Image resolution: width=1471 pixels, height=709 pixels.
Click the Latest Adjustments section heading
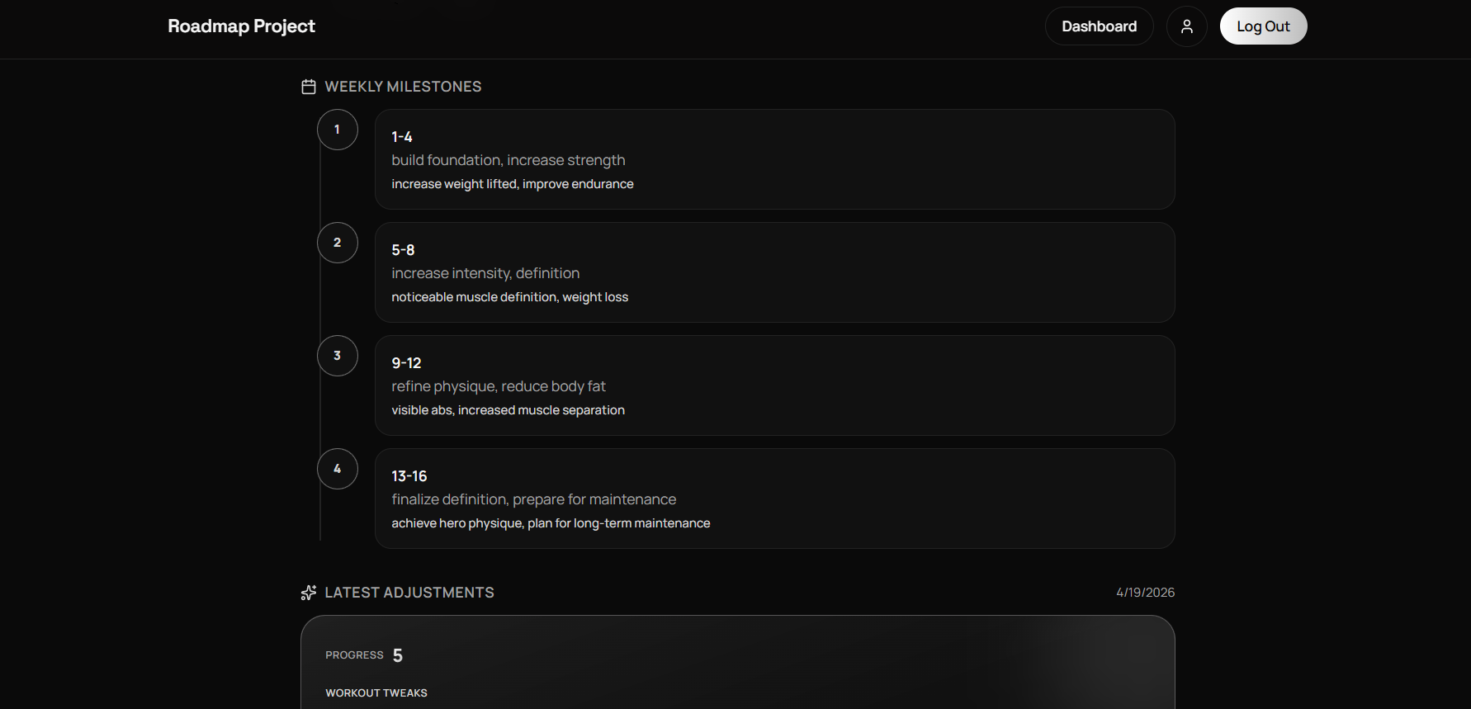(409, 593)
